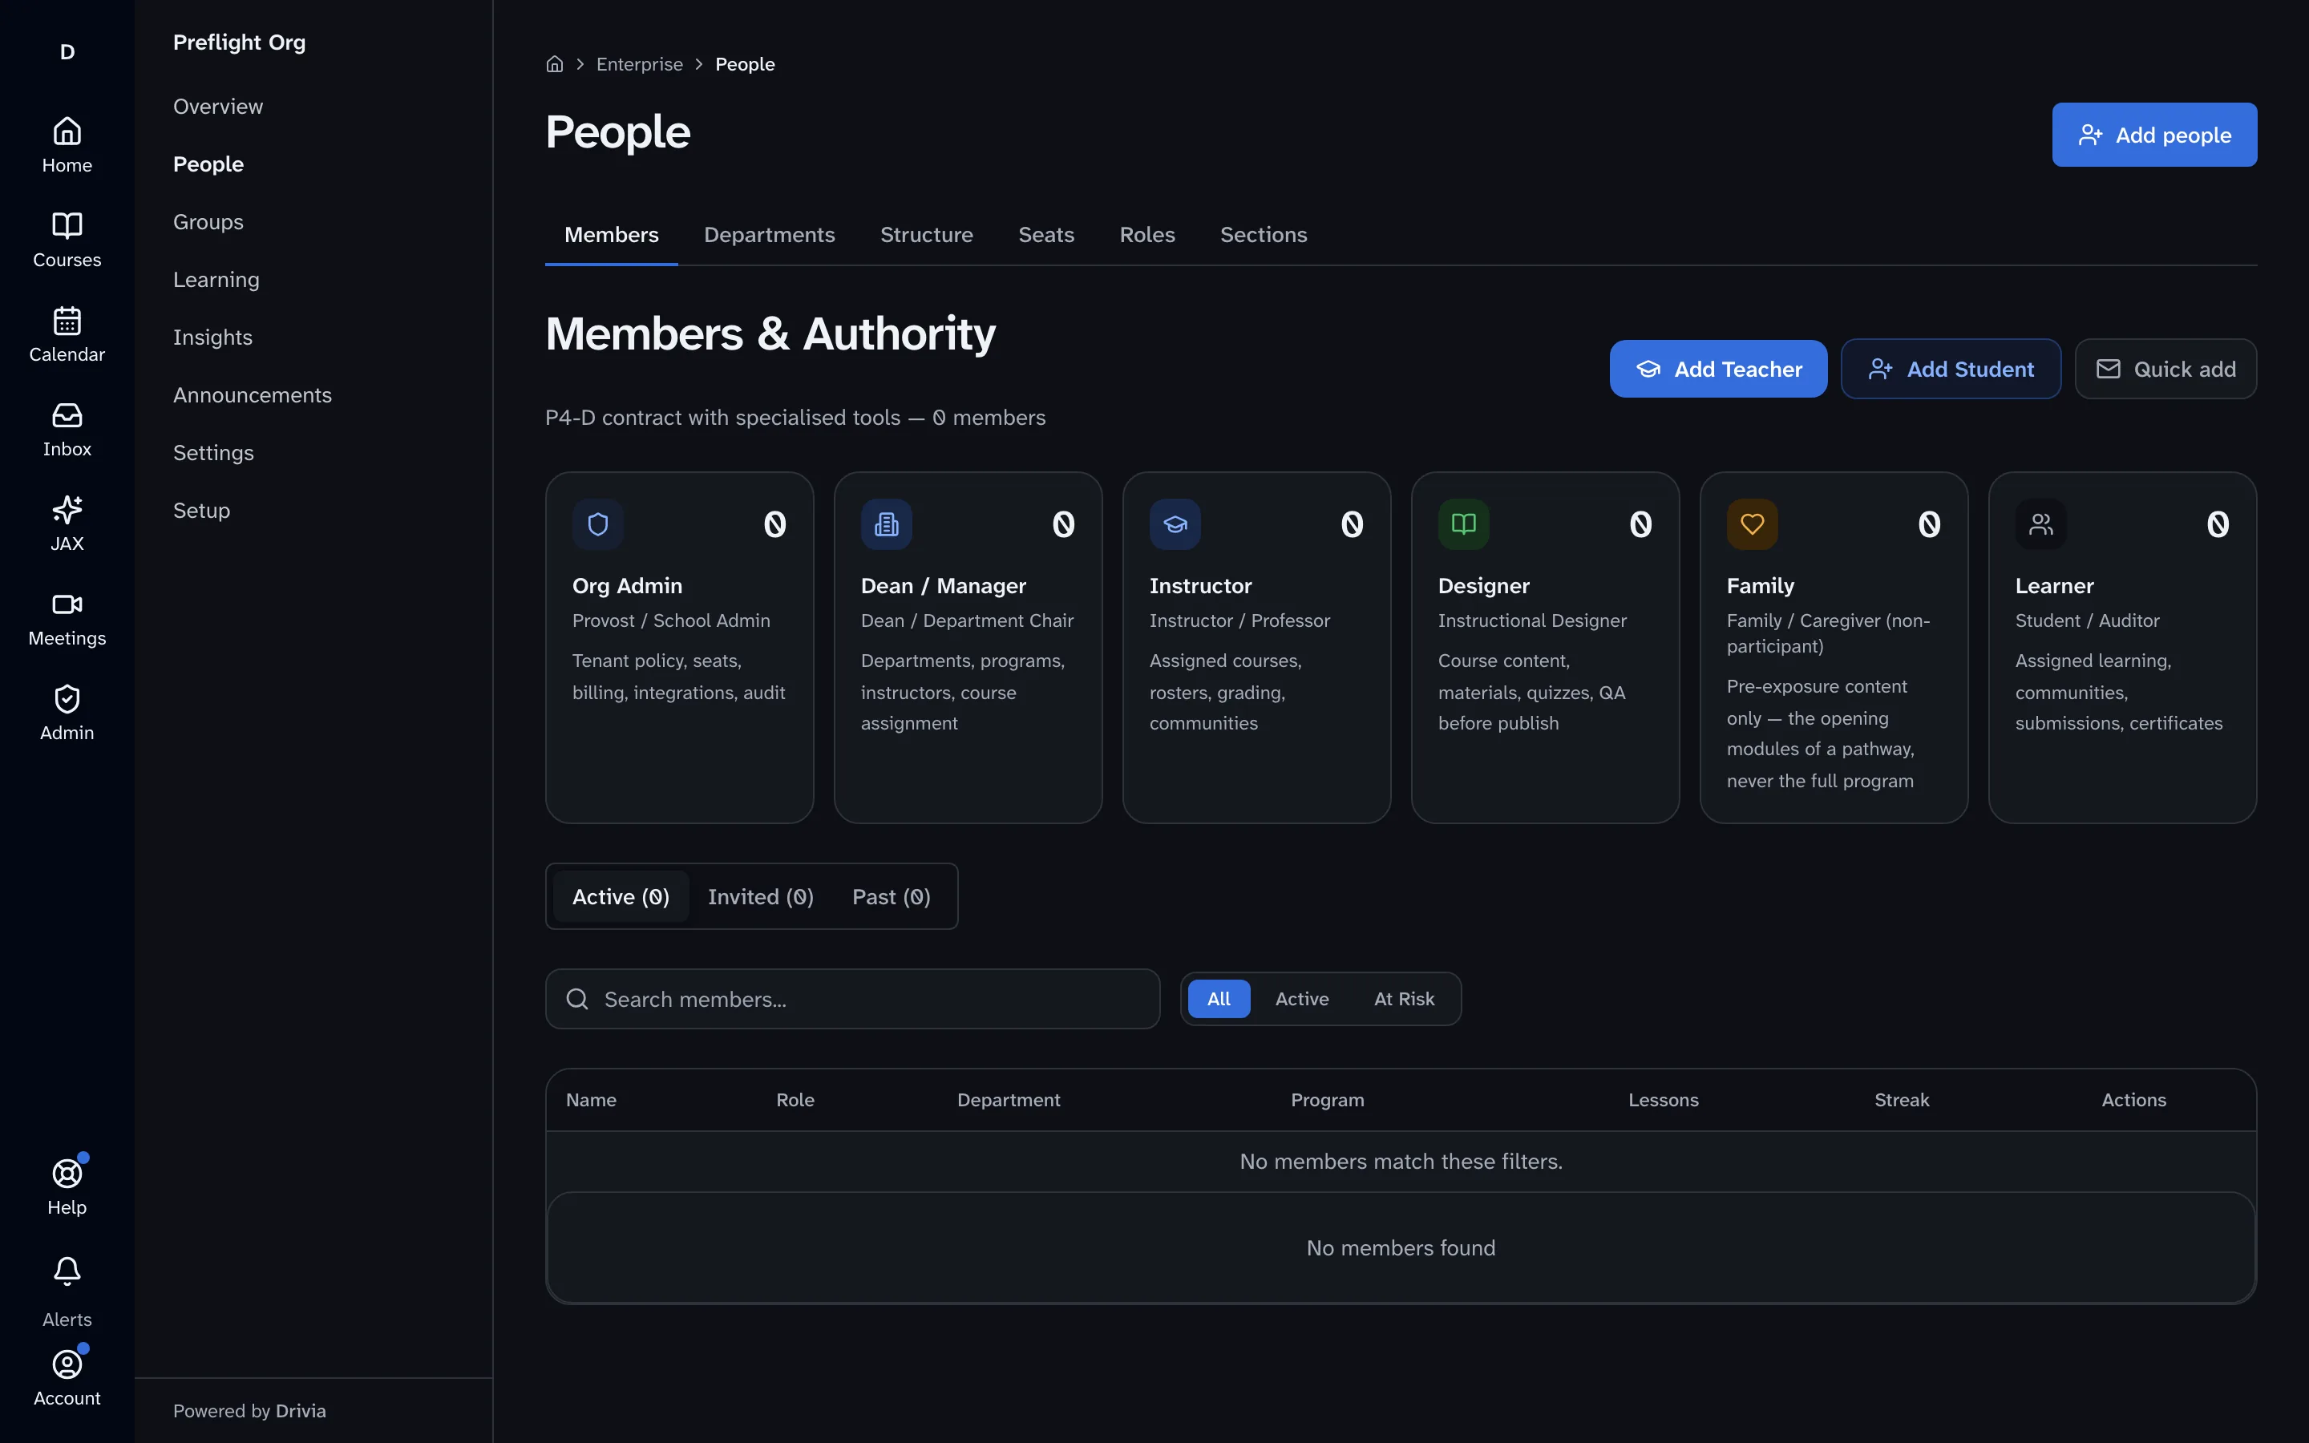Open the Sections tab

[x=1264, y=235]
